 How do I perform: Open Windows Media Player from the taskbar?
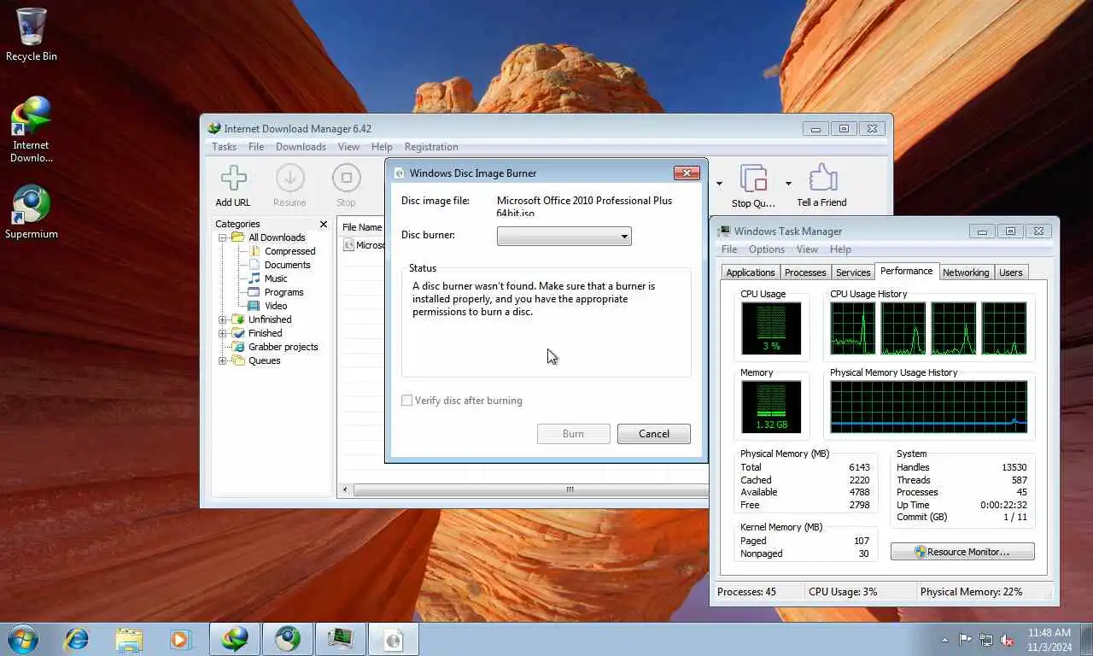[180, 639]
